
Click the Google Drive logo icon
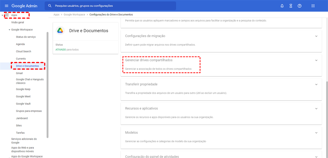click(60, 31)
